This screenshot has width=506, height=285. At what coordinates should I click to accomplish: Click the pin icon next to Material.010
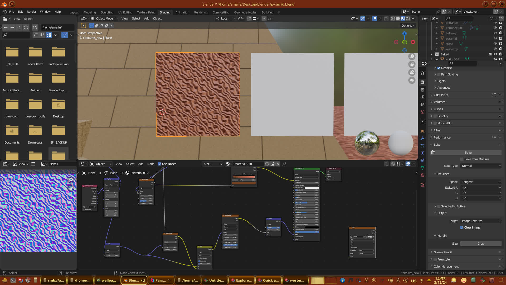click(x=284, y=164)
